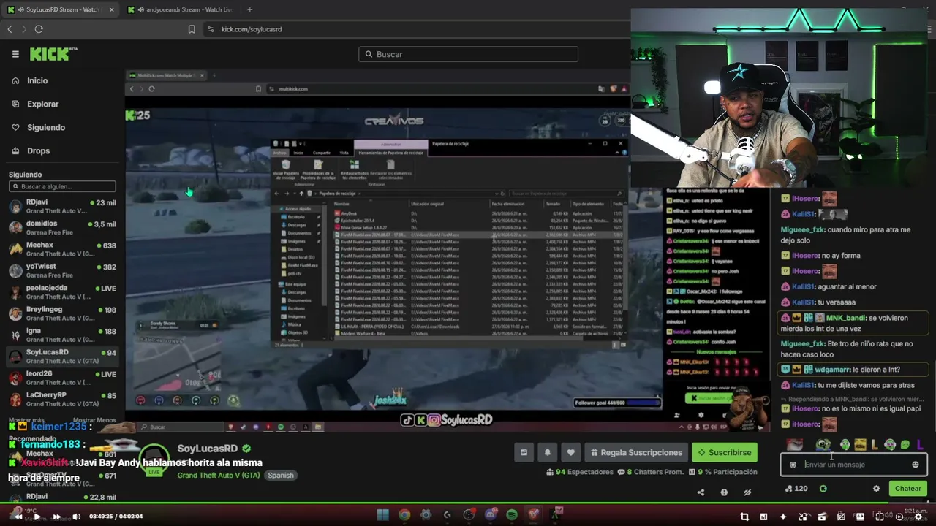
Task: Open domidios channel in followed list
Action: pos(62,228)
